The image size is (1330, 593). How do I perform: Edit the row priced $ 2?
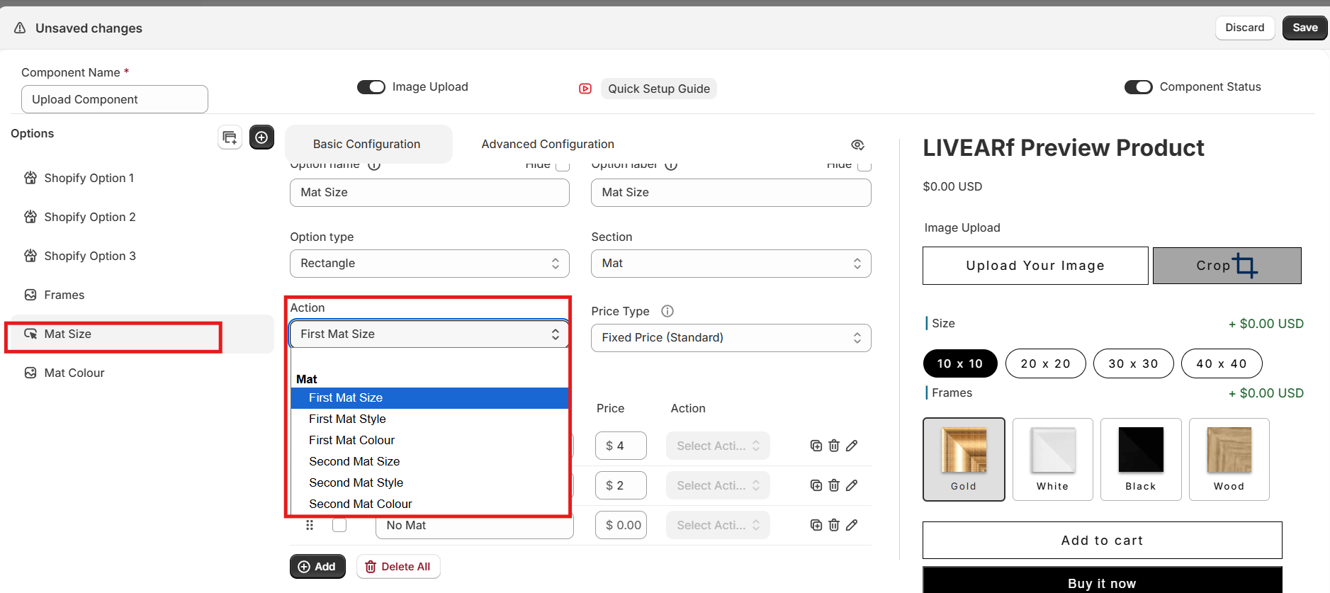[852, 485]
